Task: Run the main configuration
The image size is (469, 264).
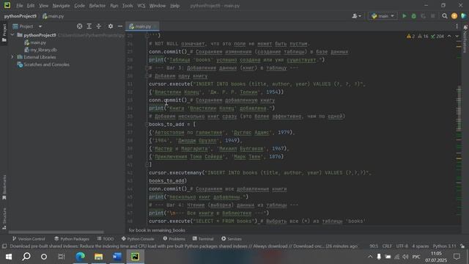Action: pos(404,16)
